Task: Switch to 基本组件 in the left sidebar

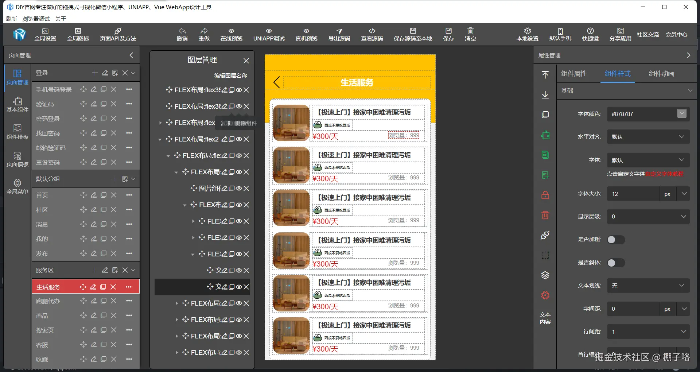Action: coord(17,105)
